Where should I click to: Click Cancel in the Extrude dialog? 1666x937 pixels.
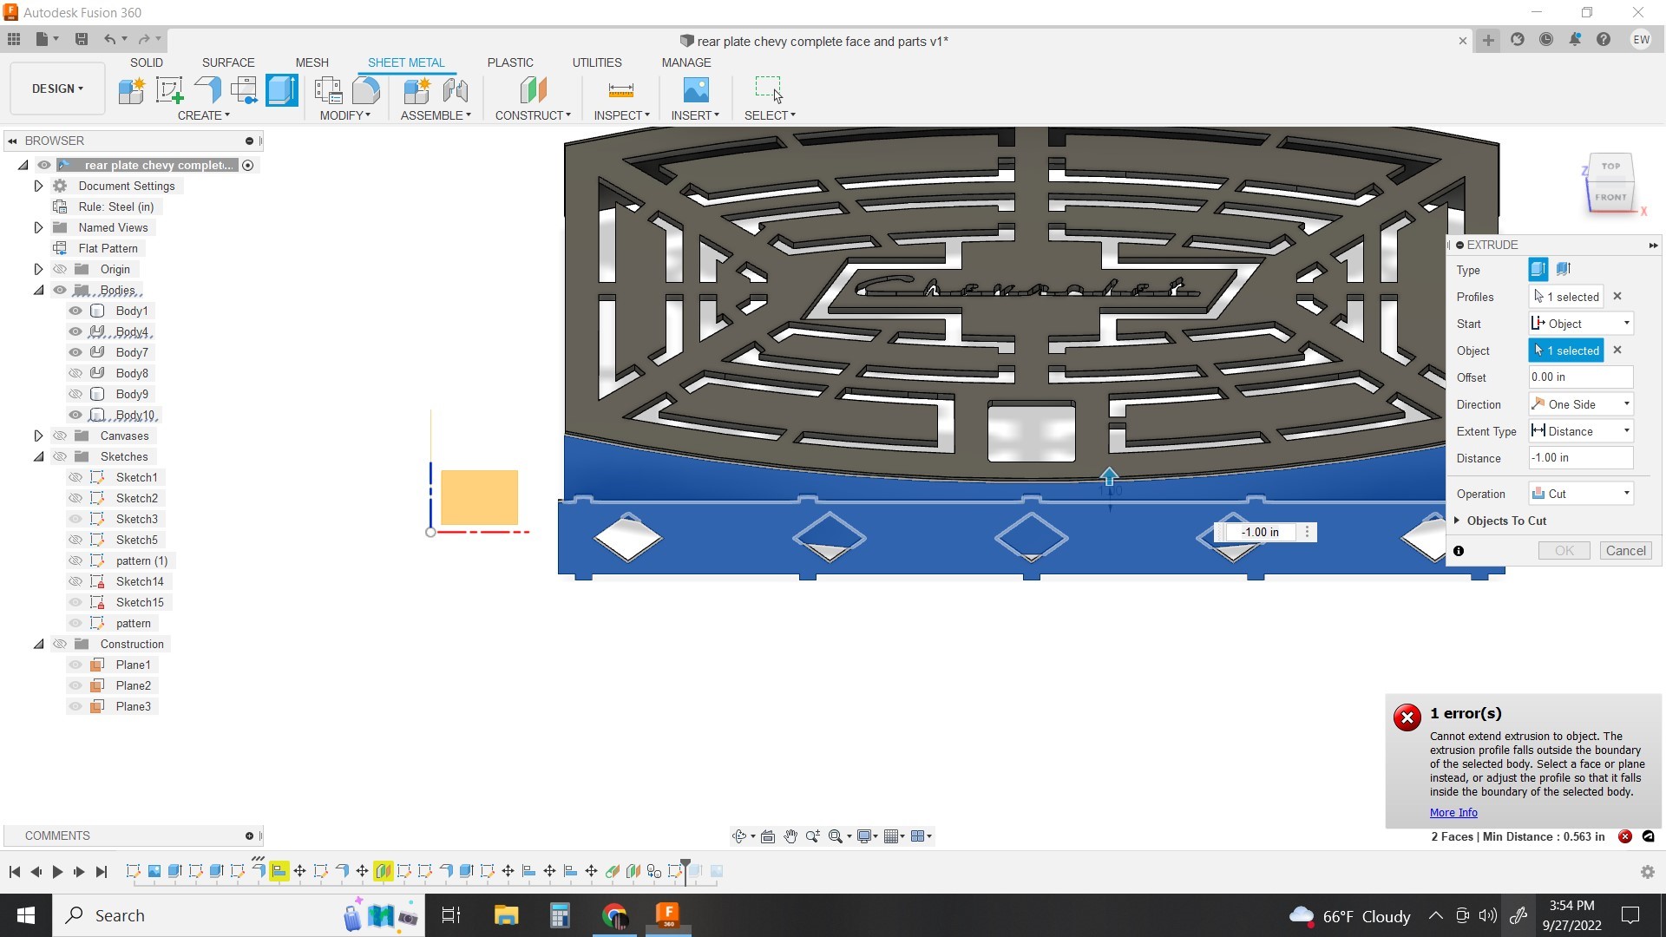pos(1625,551)
